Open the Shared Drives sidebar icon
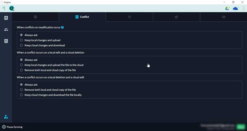 click(x=6, y=41)
